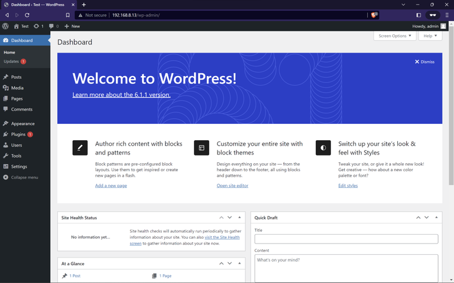The height and width of the screenshot is (283, 454).
Task: Click the Media icon in sidebar
Action: (5, 88)
